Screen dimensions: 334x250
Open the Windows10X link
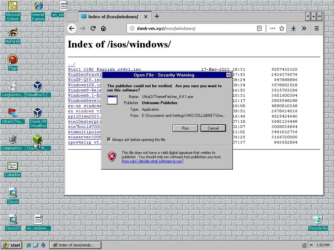pyautogui.click(x=85, y=85)
